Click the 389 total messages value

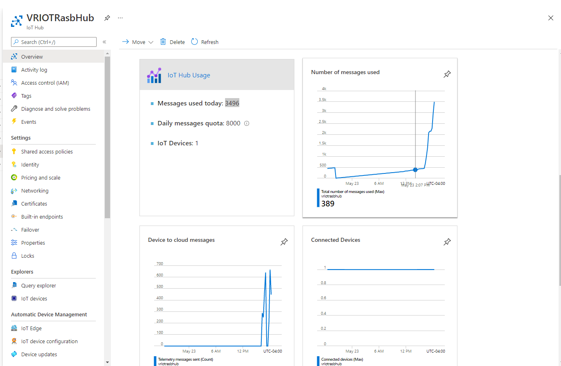(328, 204)
